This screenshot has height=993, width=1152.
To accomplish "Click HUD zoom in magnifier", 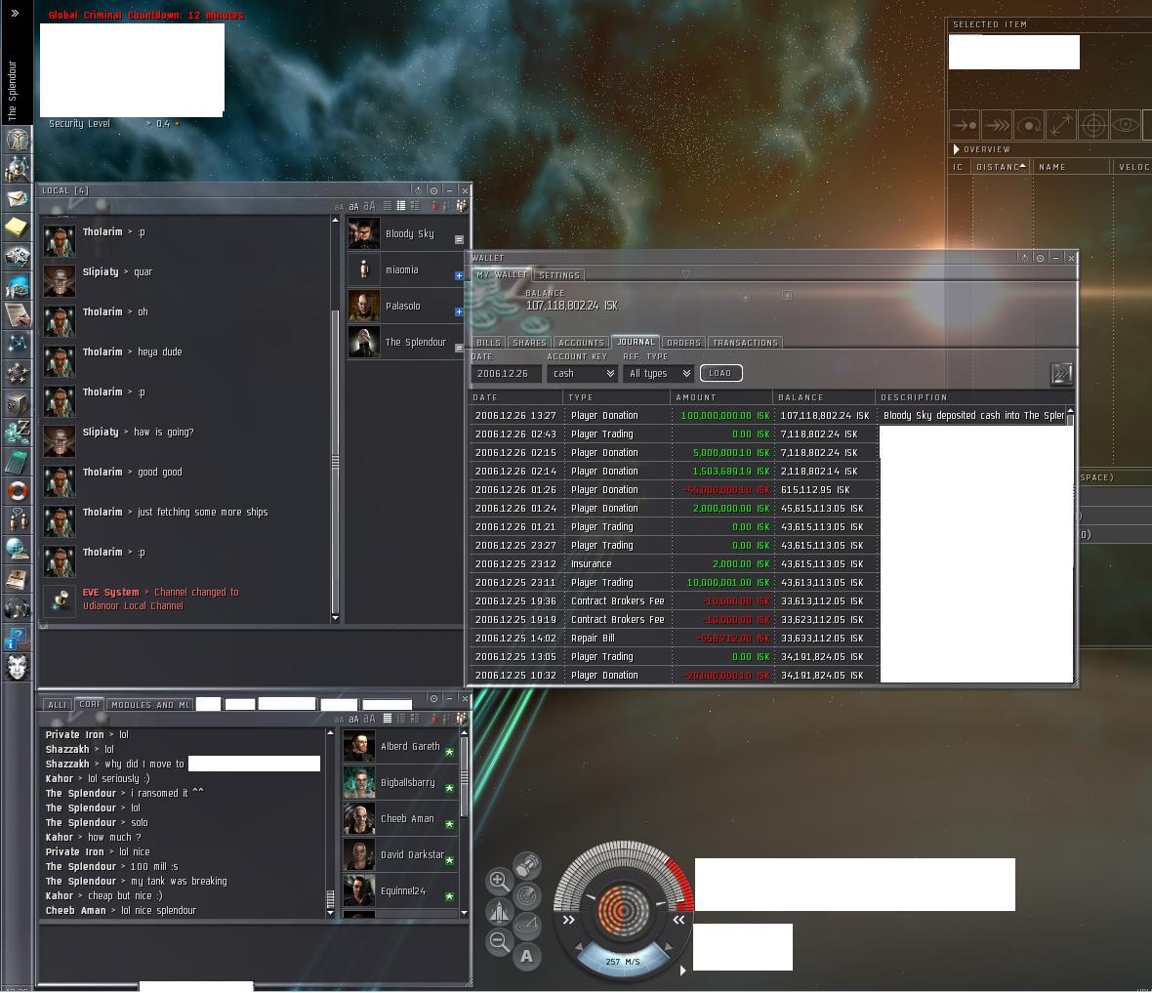I will [x=499, y=880].
